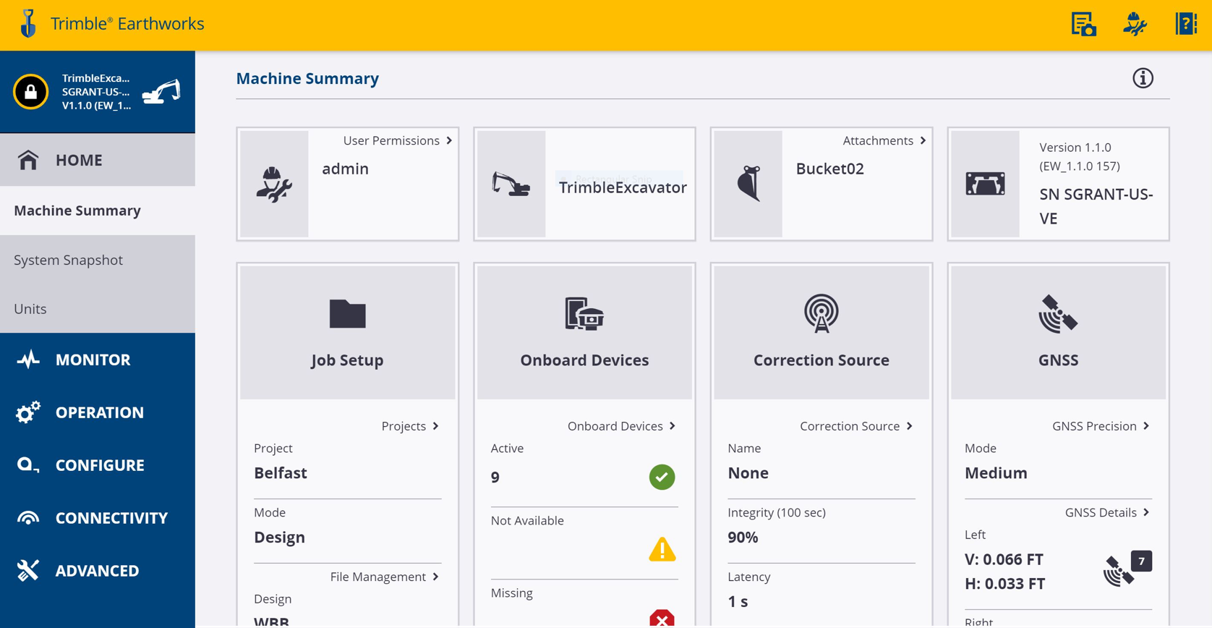Click the GNSS Precision chevron arrow
Viewport: 1212px width, 628px height.
[1146, 426]
